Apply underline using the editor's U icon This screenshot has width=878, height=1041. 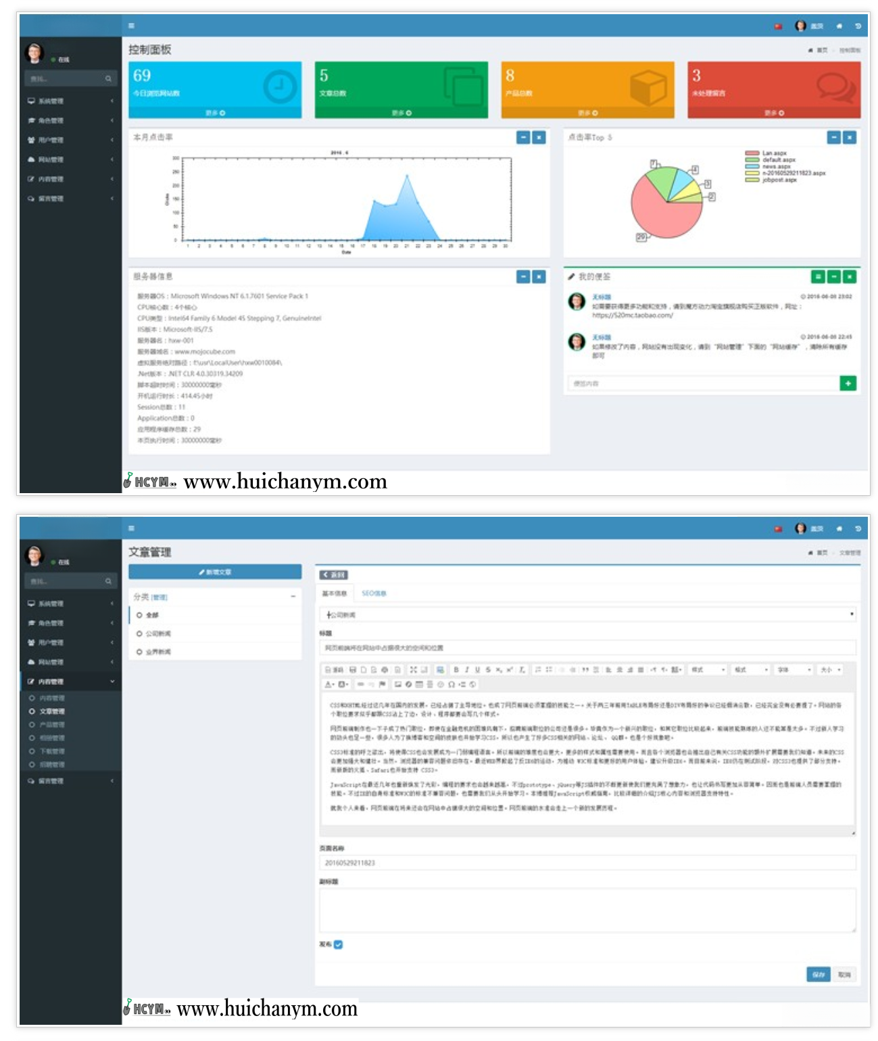[477, 669]
